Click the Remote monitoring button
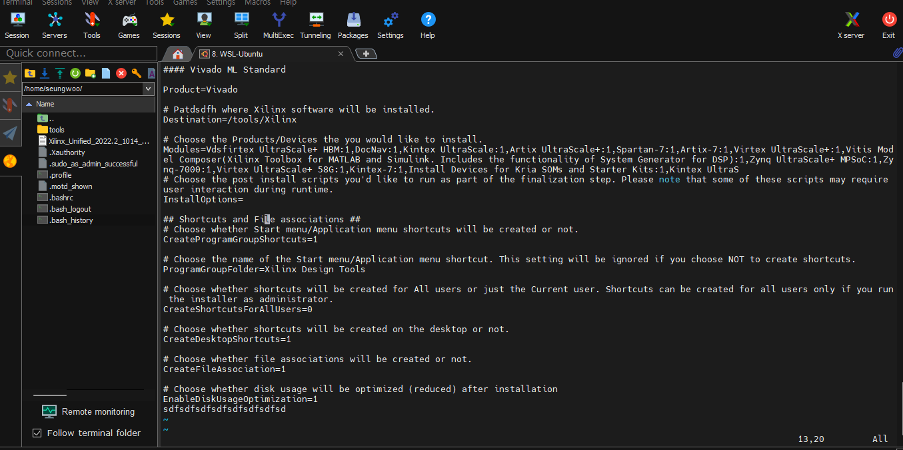The width and height of the screenshot is (903, 450). point(88,411)
